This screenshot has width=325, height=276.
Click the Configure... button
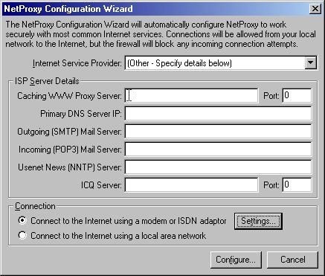point(236,260)
